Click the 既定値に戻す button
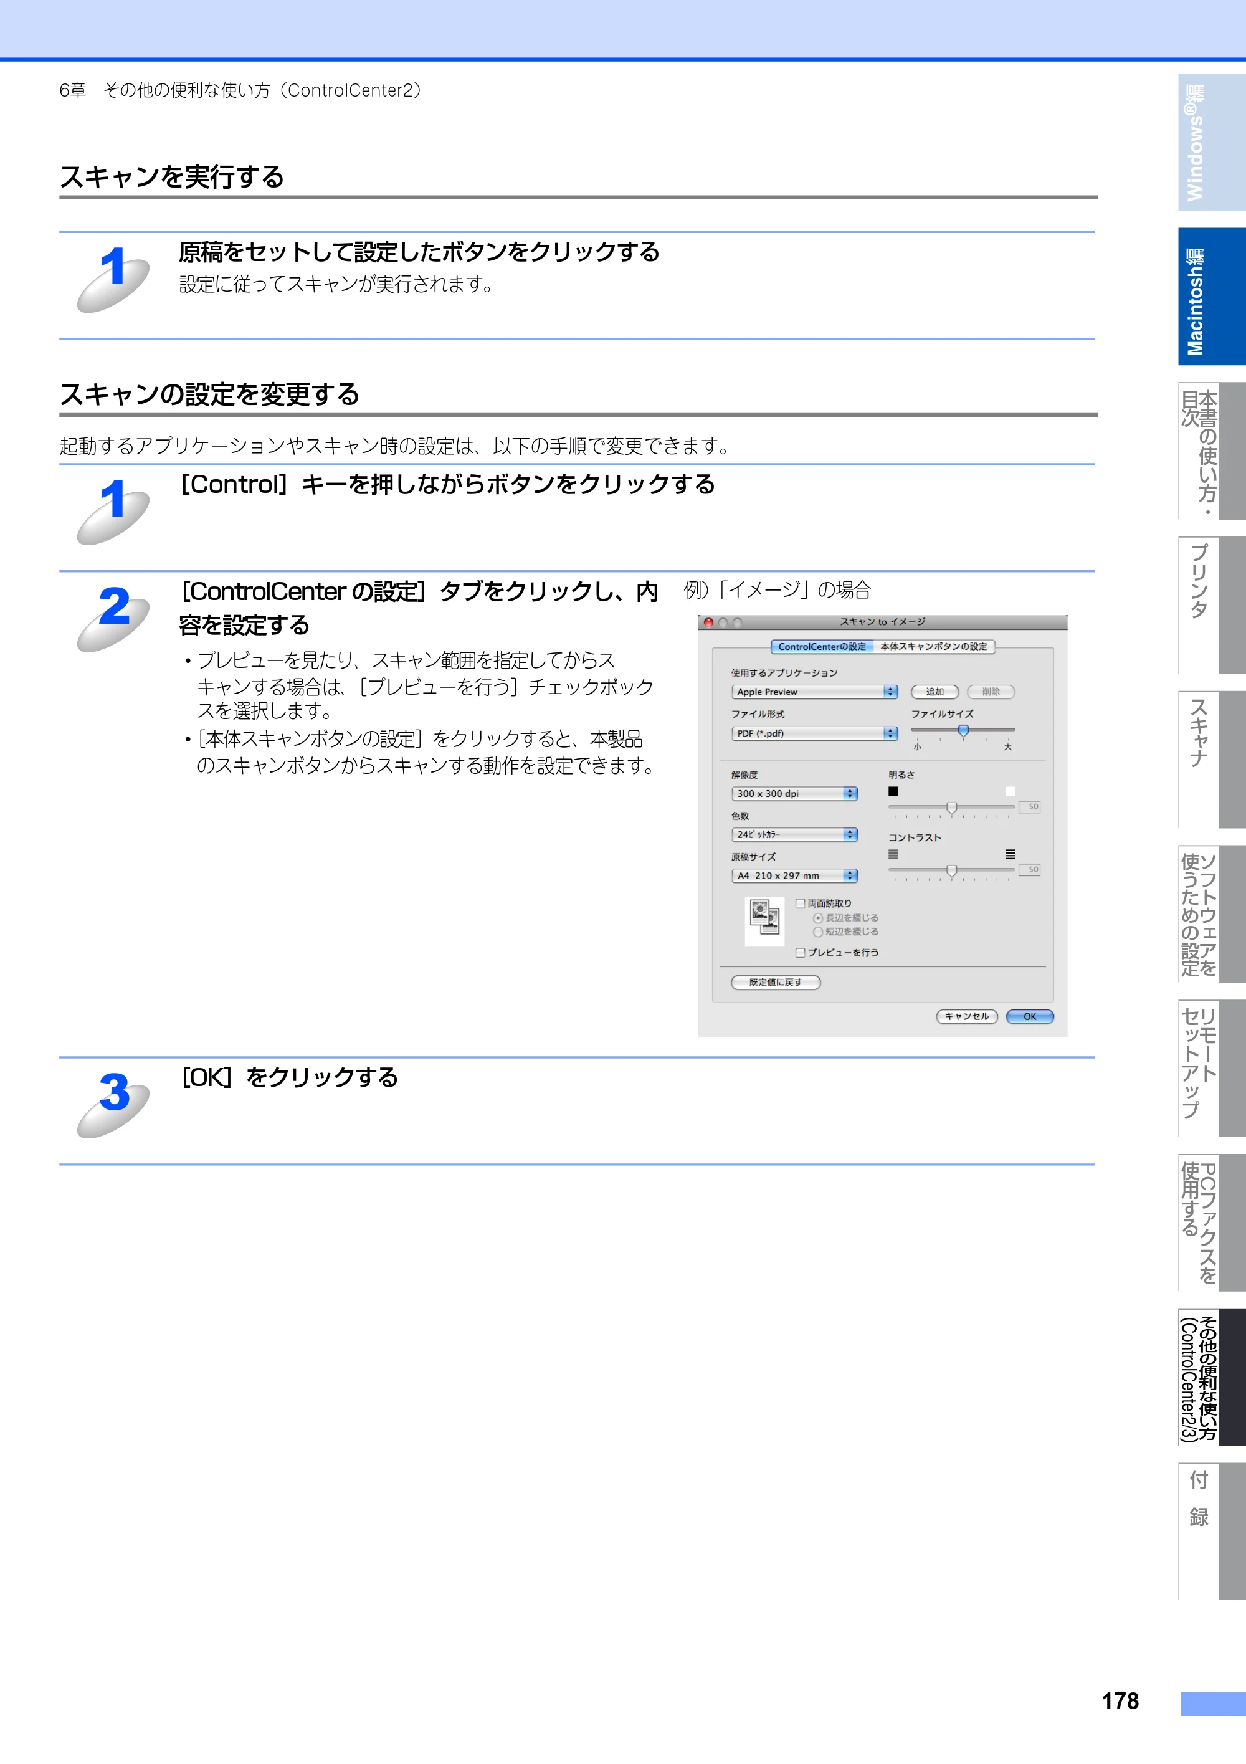 point(776,983)
